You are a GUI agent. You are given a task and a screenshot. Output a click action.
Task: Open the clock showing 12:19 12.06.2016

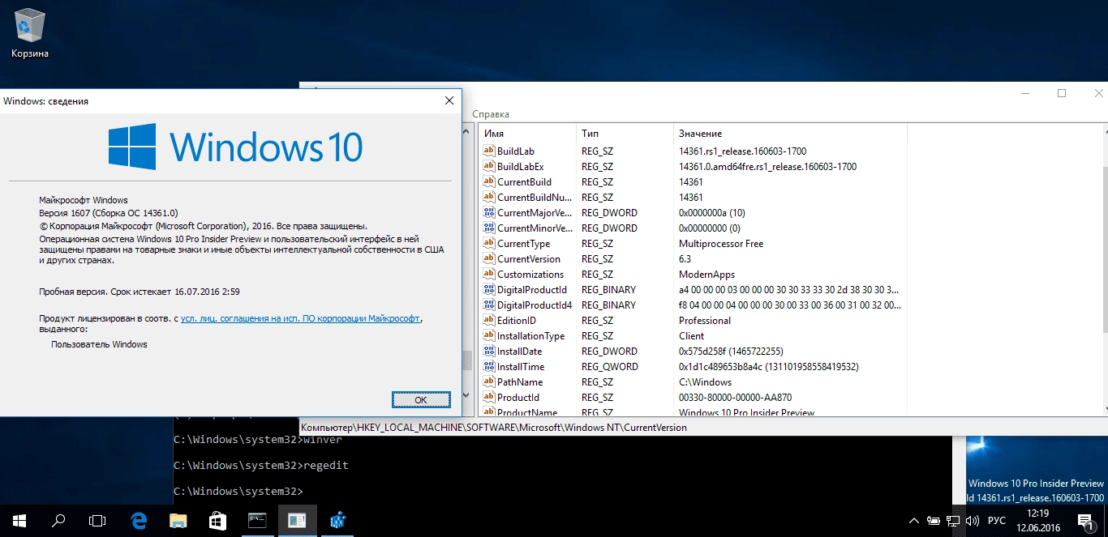[x=1037, y=521]
